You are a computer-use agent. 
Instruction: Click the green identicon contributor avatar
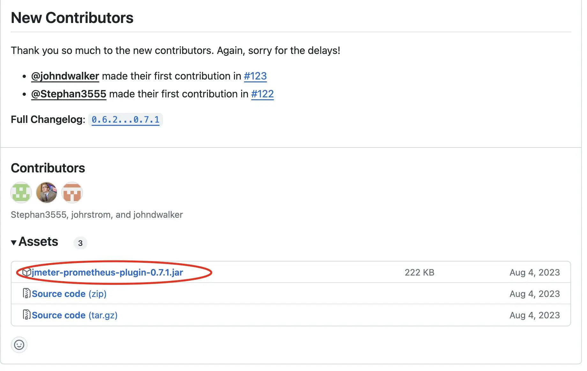coord(21,193)
